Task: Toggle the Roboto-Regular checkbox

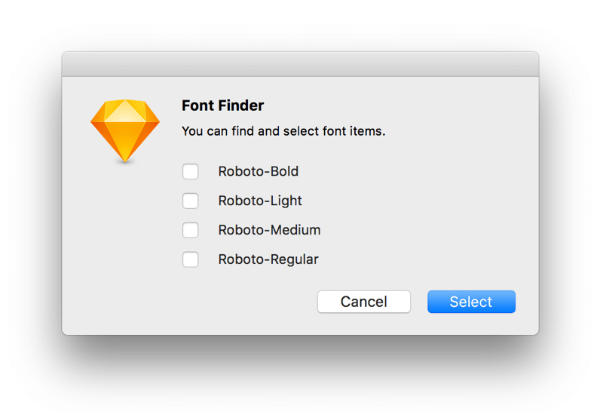Action: click(191, 259)
